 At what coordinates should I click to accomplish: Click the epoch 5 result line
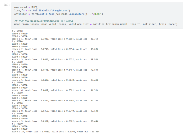click(55, 80)
